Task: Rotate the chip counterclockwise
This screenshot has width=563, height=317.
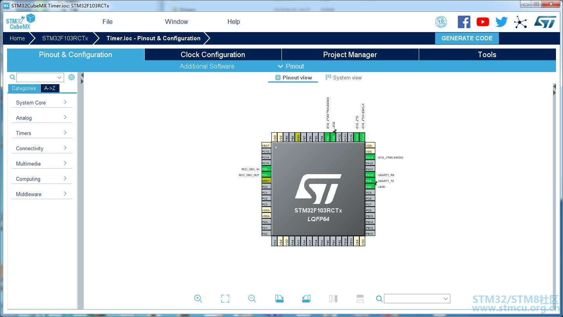Action: (x=306, y=299)
